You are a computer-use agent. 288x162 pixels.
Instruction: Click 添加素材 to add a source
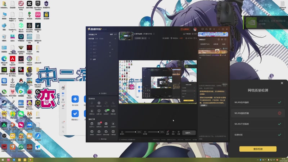(103, 93)
